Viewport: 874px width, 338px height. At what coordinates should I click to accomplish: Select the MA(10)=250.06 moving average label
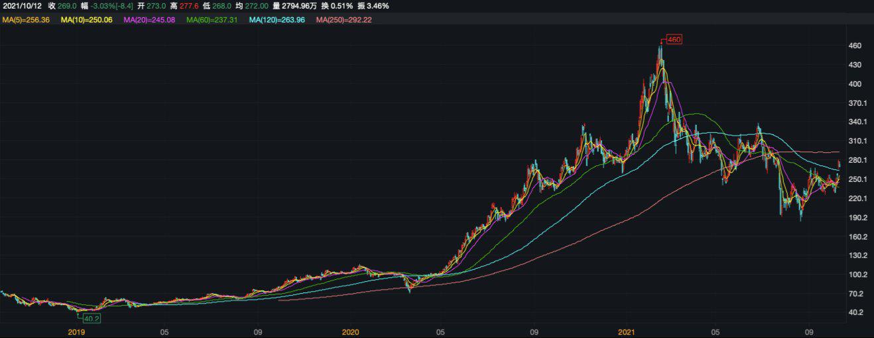click(x=86, y=21)
